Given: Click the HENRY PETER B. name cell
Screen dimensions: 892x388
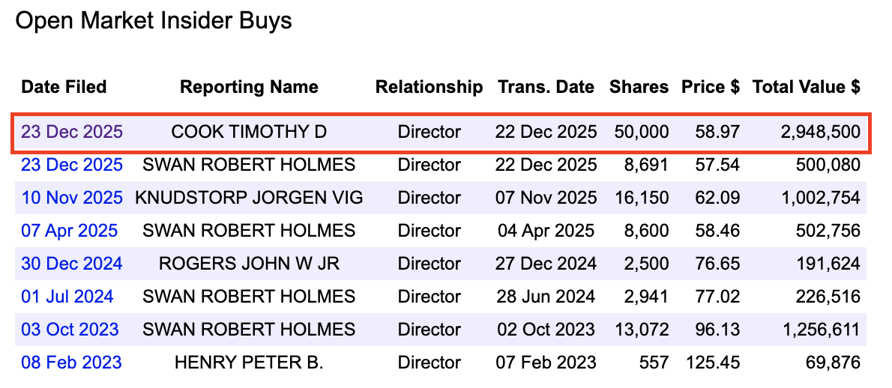Looking at the screenshot, I should pos(249,363).
